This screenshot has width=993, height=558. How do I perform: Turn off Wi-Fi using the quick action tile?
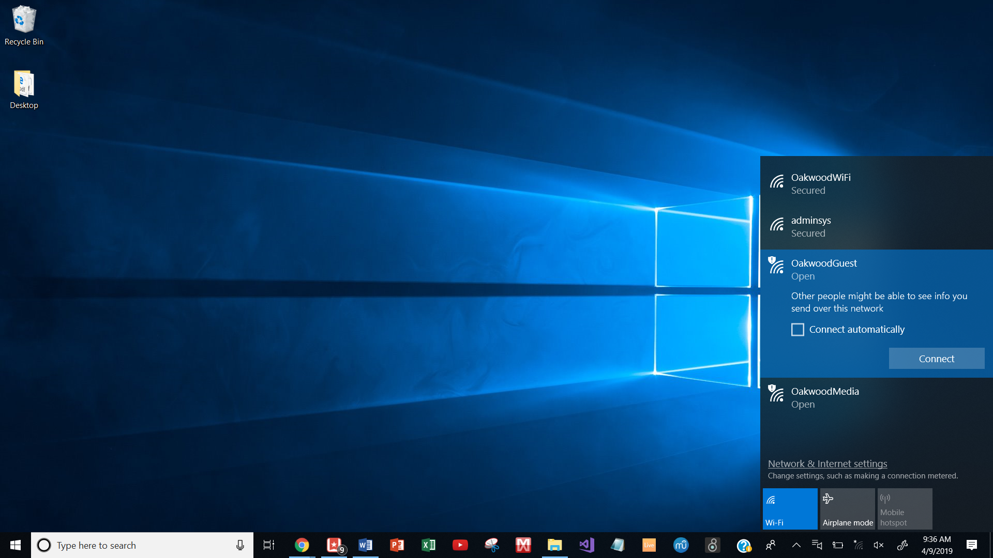coord(790,508)
